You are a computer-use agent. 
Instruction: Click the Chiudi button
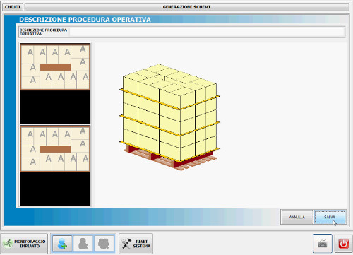pyautogui.click(x=13, y=7)
